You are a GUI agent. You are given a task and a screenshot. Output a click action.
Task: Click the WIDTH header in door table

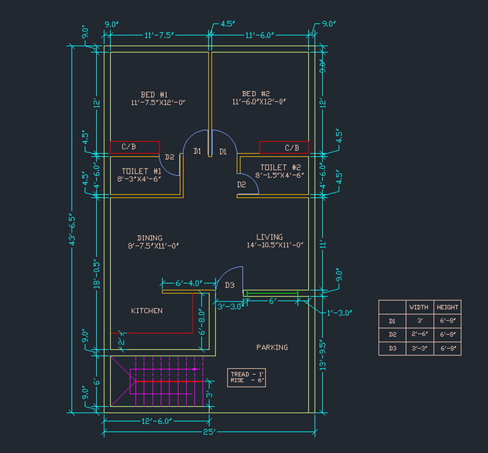pyautogui.click(x=419, y=307)
